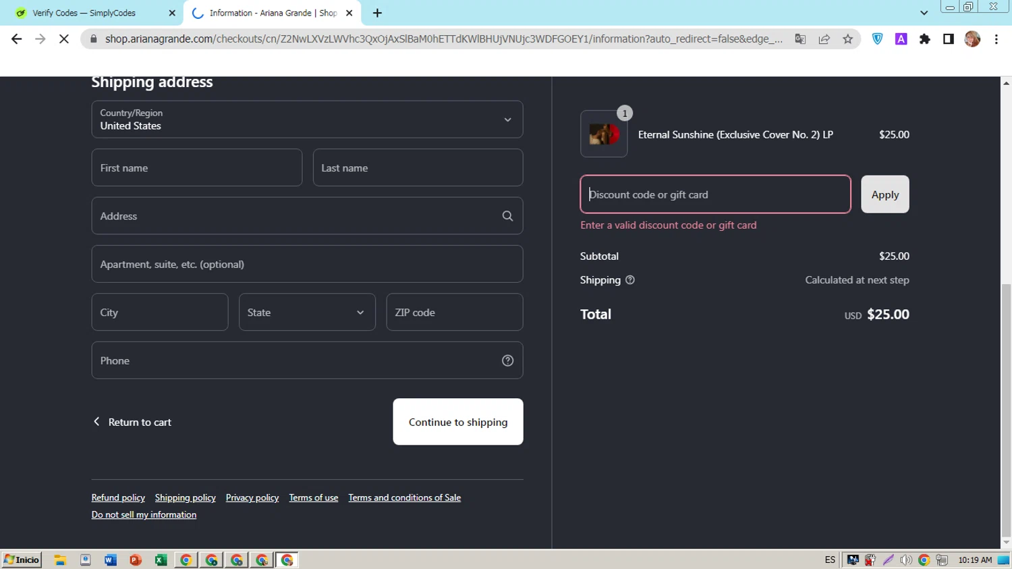Open File Explorer from the taskbar
This screenshot has height=569, width=1012.
tap(60, 560)
